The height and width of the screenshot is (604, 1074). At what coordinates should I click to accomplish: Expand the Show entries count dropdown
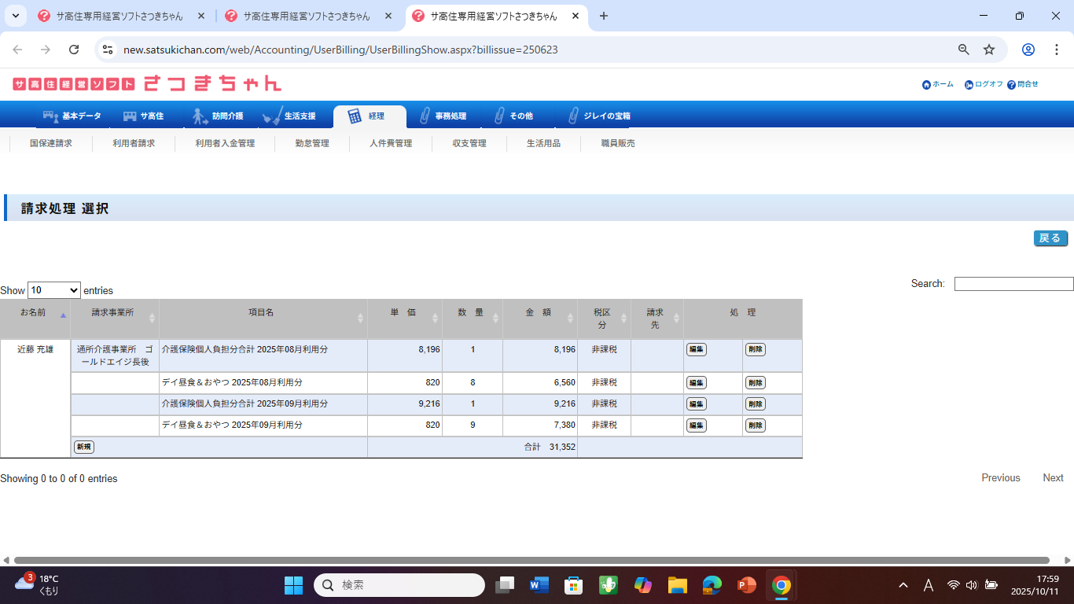click(54, 290)
